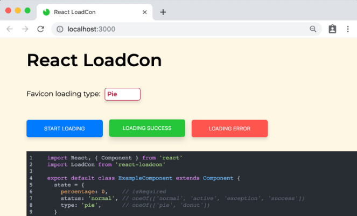Click the localhost:3000 address bar

click(x=182, y=29)
